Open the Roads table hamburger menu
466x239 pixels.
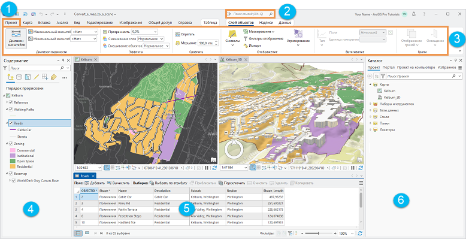tap(361, 183)
